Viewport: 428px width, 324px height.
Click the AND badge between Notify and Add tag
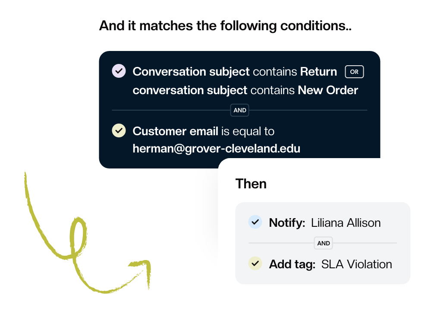coord(324,243)
